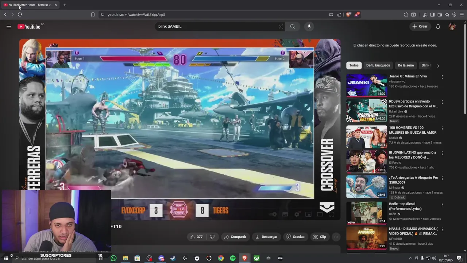
Task: Reload the page
Action: tap(20, 15)
